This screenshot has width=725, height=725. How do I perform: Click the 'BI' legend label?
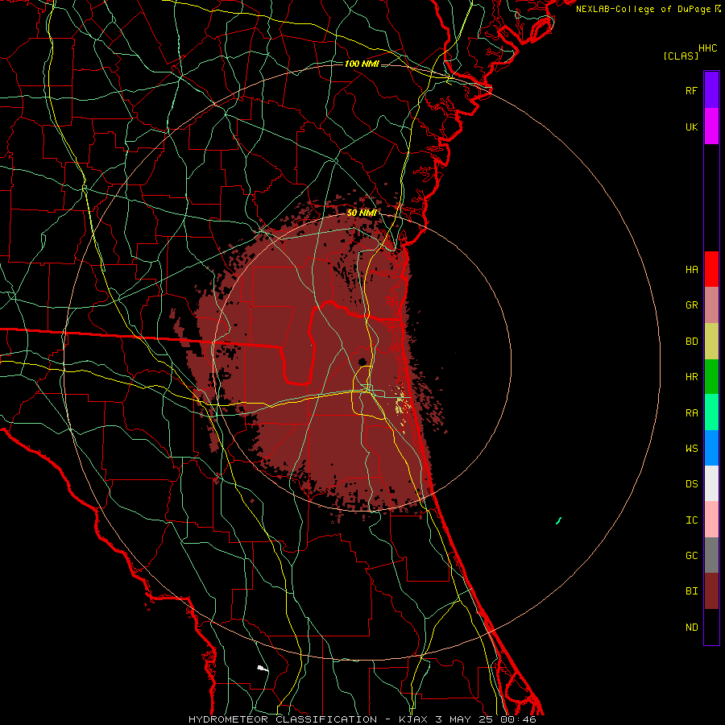[x=691, y=591]
